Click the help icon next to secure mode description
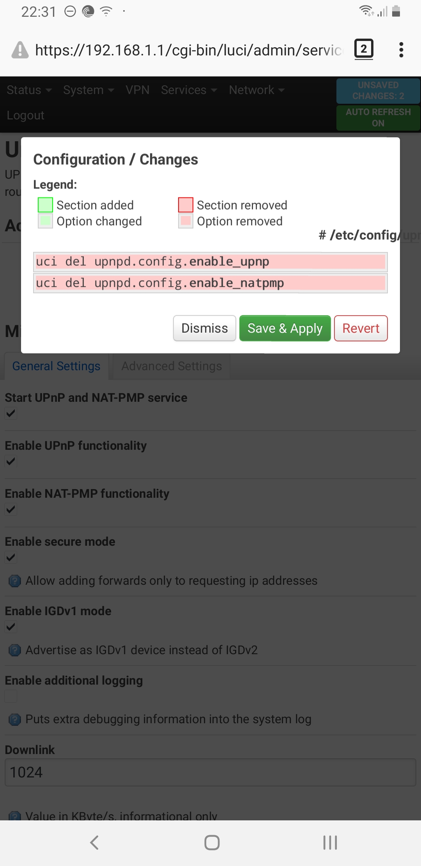 (x=14, y=581)
